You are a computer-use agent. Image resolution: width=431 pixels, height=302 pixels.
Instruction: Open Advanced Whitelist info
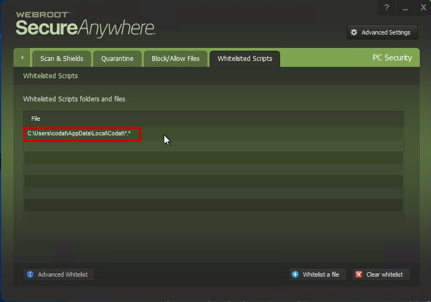click(59, 274)
